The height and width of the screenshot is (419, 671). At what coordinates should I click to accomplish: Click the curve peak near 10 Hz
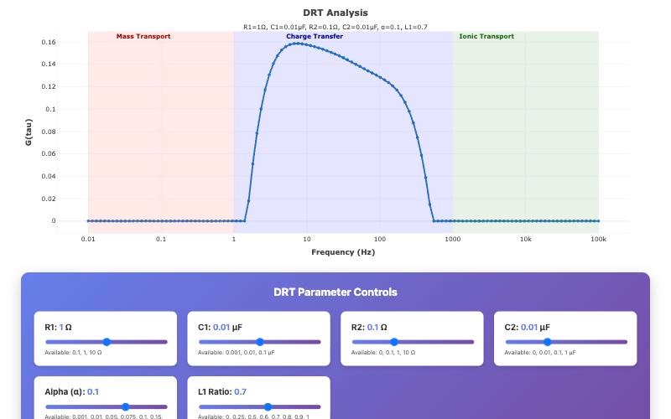(x=298, y=44)
